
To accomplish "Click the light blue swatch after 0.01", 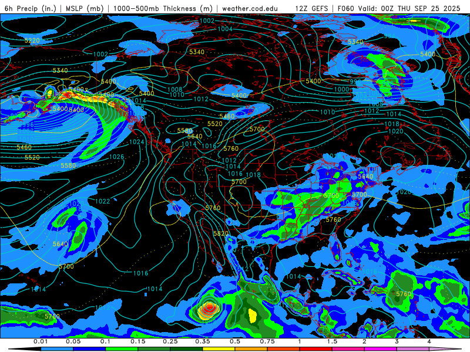I will coord(56,349).
